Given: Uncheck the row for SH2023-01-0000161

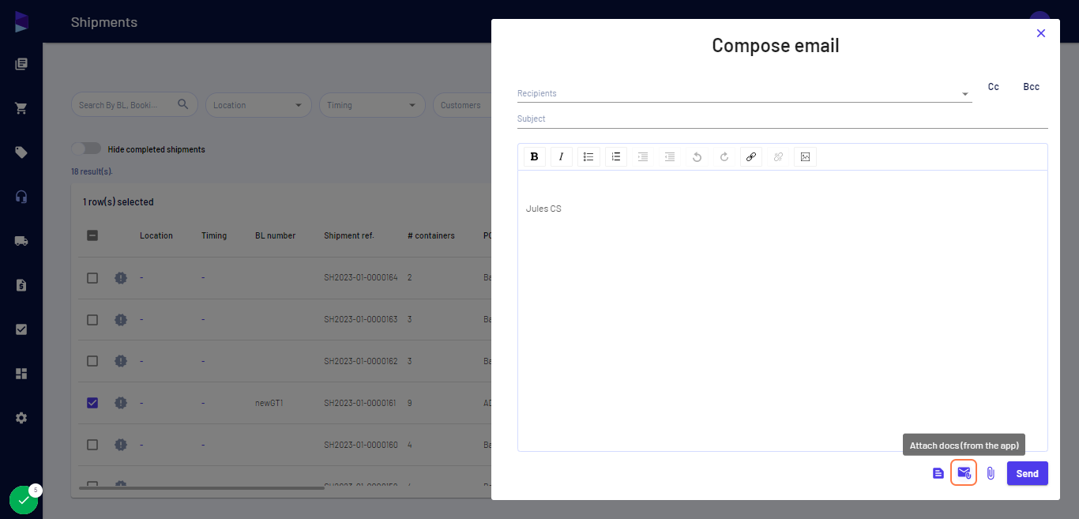Looking at the screenshot, I should pos(92,403).
